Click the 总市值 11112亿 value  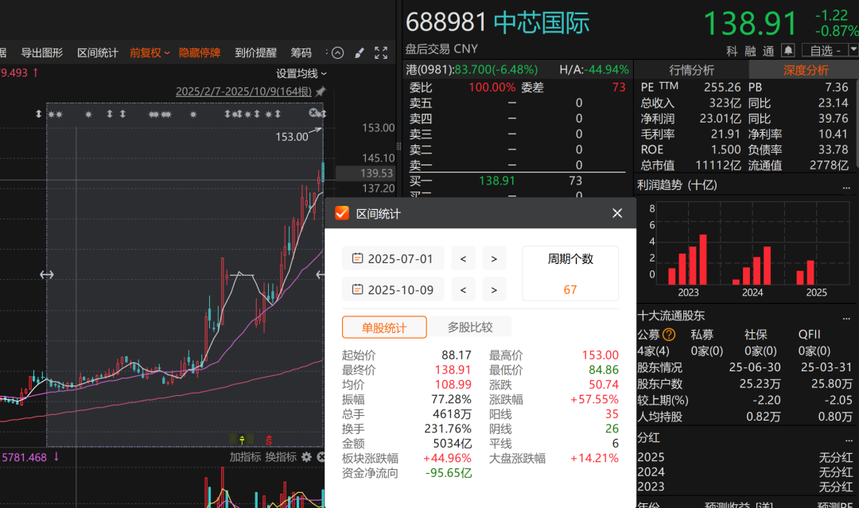coord(717,165)
